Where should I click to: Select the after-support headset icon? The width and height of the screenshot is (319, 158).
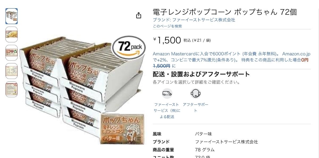[x=195, y=93]
